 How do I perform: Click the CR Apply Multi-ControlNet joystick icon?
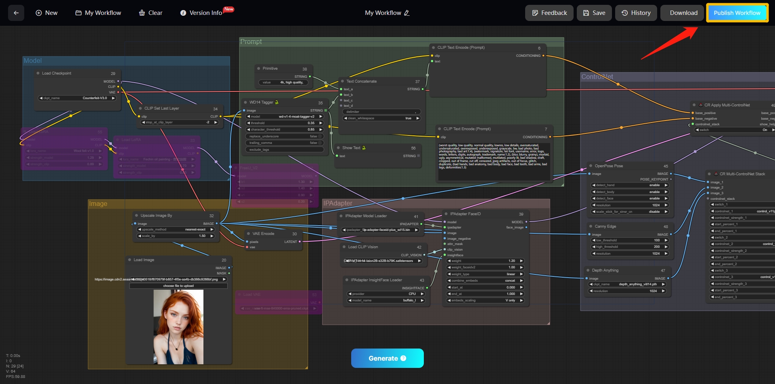point(701,105)
